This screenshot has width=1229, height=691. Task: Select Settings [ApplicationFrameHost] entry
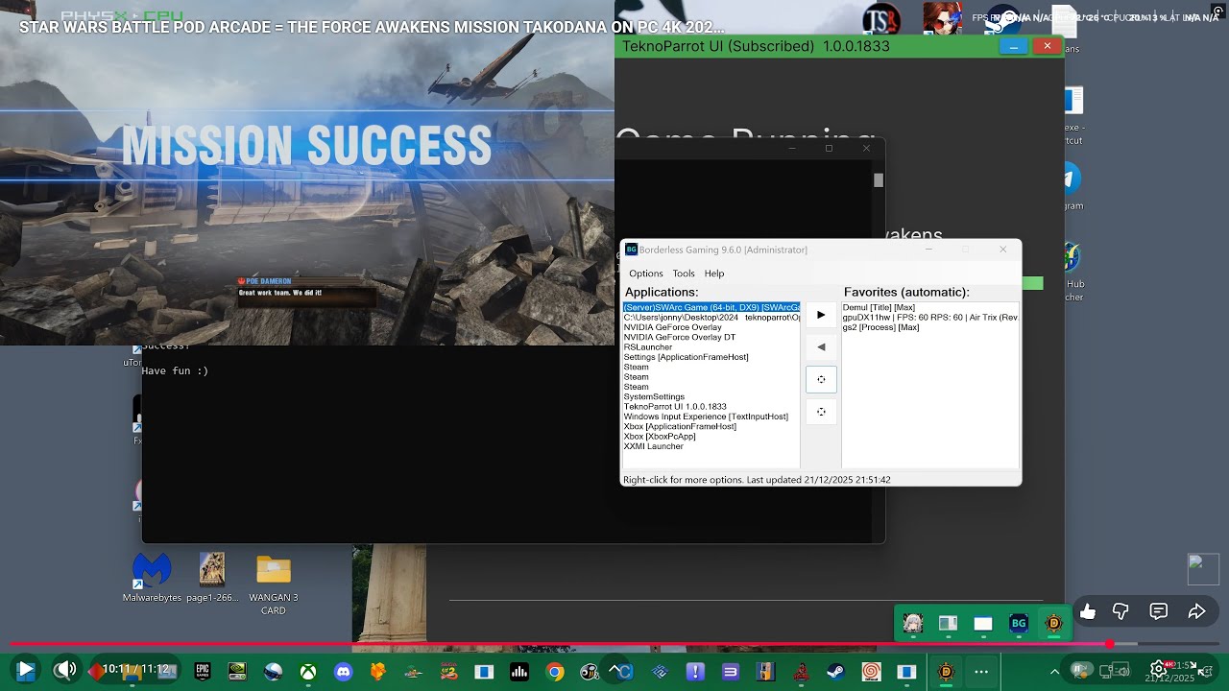[x=686, y=357]
